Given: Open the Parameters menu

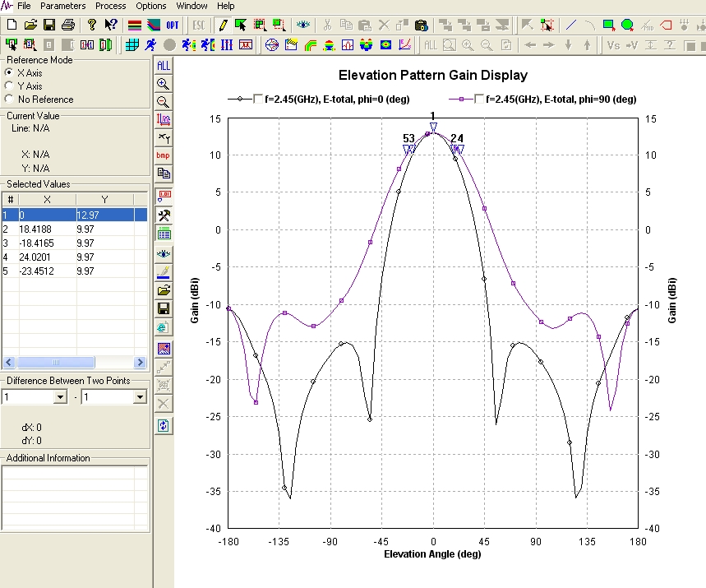Looking at the screenshot, I should point(62,6).
